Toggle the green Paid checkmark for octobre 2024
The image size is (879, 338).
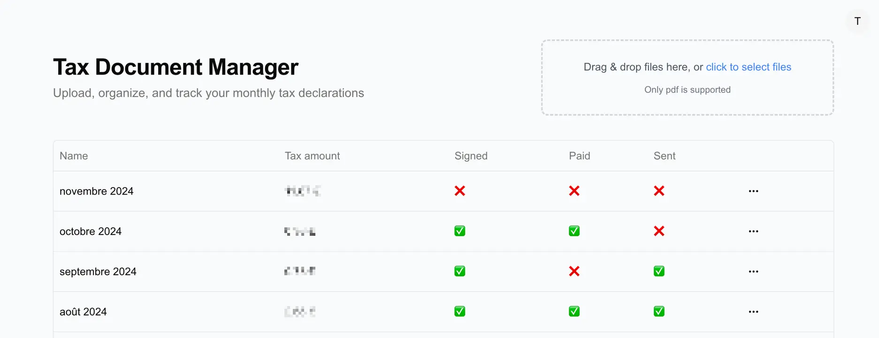pyautogui.click(x=574, y=231)
